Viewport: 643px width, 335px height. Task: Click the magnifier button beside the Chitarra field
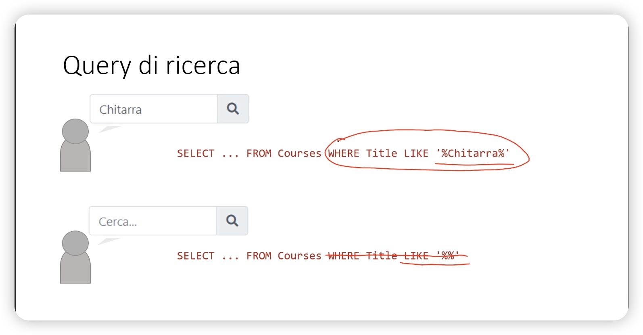[233, 109]
